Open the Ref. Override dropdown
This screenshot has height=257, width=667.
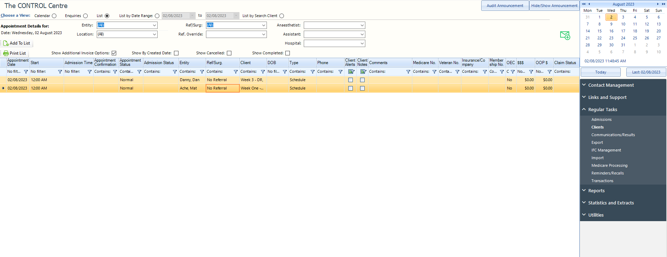pyautogui.click(x=263, y=34)
